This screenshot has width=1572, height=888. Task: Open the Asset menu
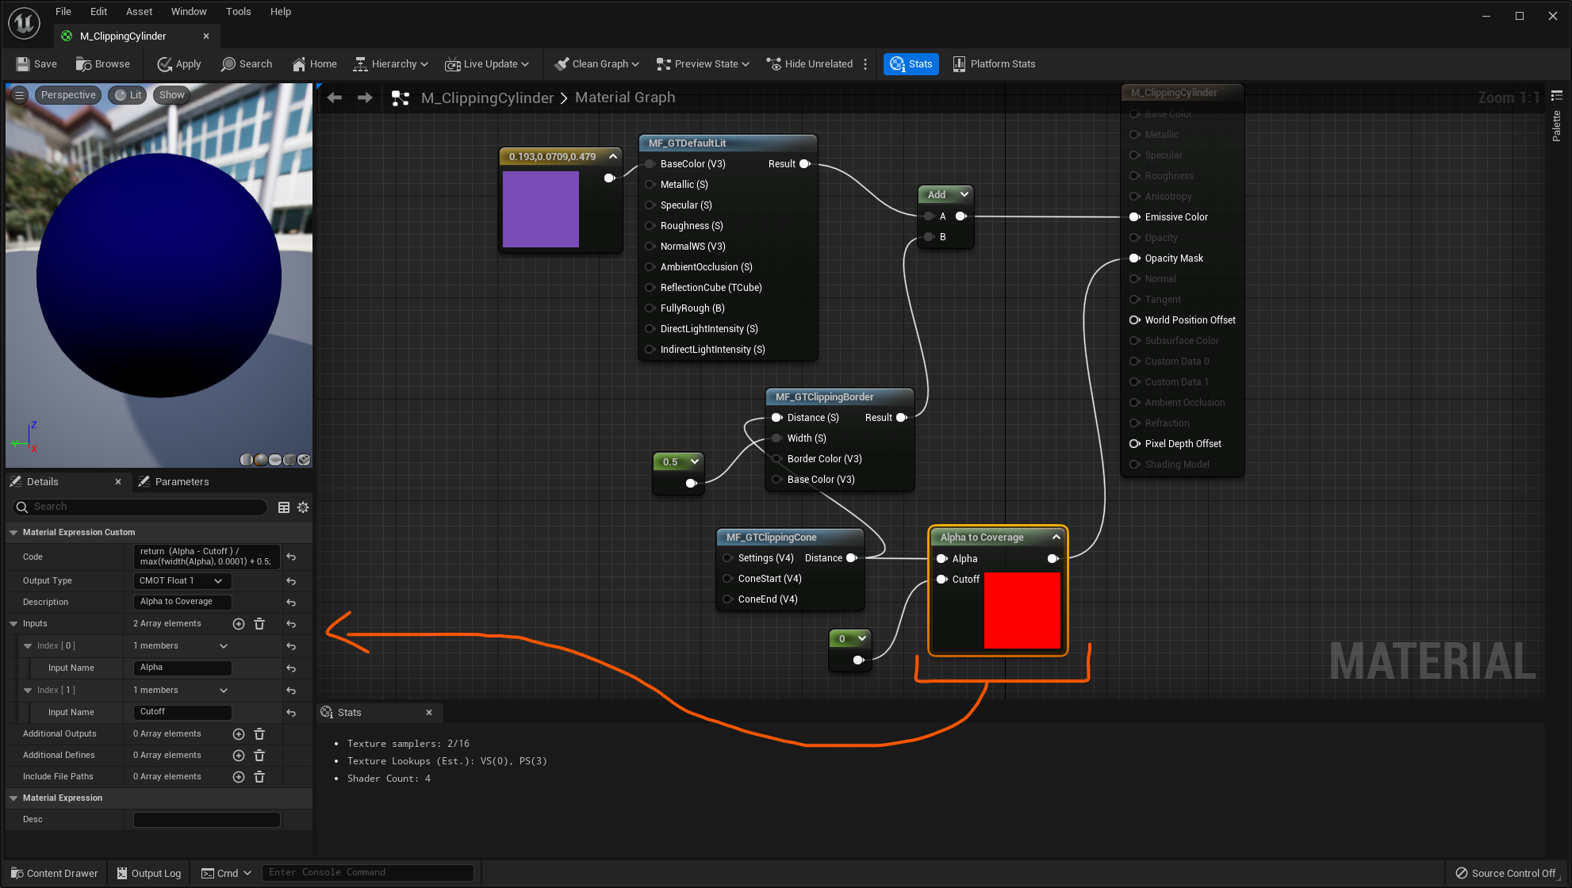pos(139,11)
